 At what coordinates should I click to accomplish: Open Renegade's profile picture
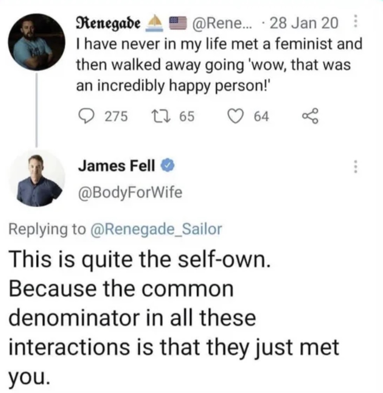(x=37, y=42)
